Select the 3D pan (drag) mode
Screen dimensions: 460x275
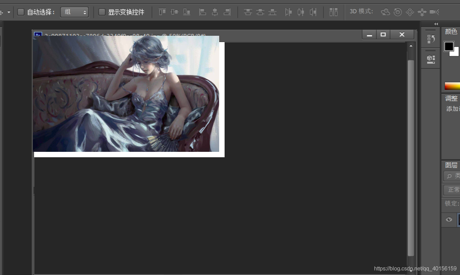(x=410, y=12)
